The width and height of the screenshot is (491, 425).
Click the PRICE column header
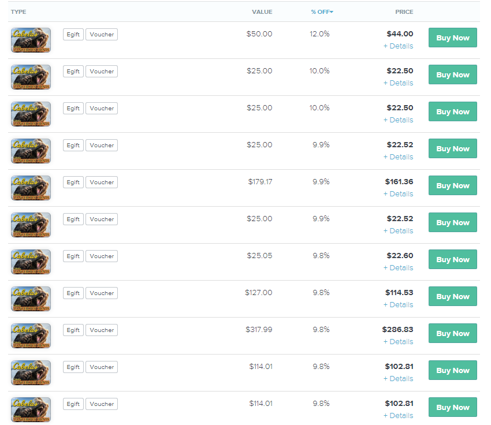pos(404,12)
